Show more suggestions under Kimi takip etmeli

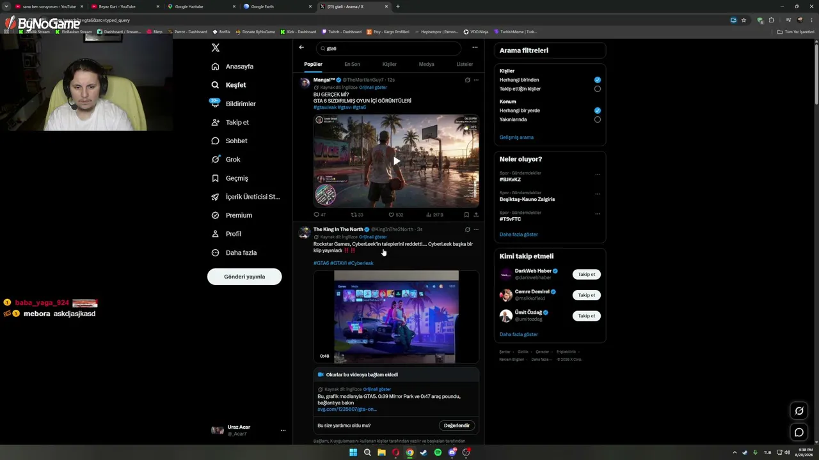(518, 334)
